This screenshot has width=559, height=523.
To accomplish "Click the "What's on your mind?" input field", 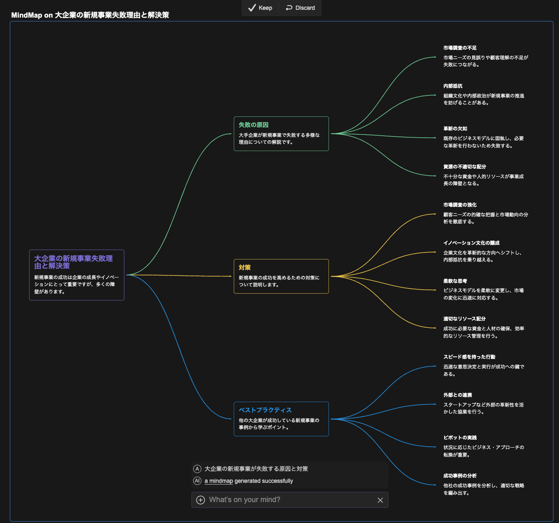I will (287, 500).
